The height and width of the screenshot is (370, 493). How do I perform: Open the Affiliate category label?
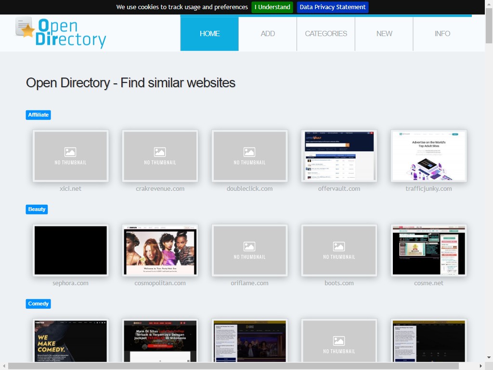pos(39,115)
